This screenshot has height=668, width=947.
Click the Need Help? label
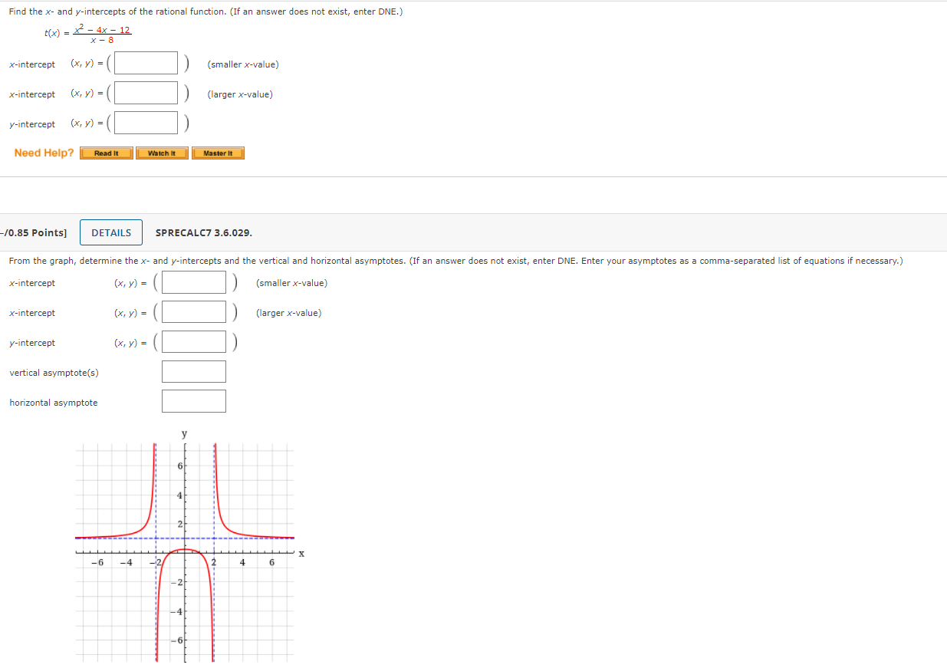coord(44,153)
